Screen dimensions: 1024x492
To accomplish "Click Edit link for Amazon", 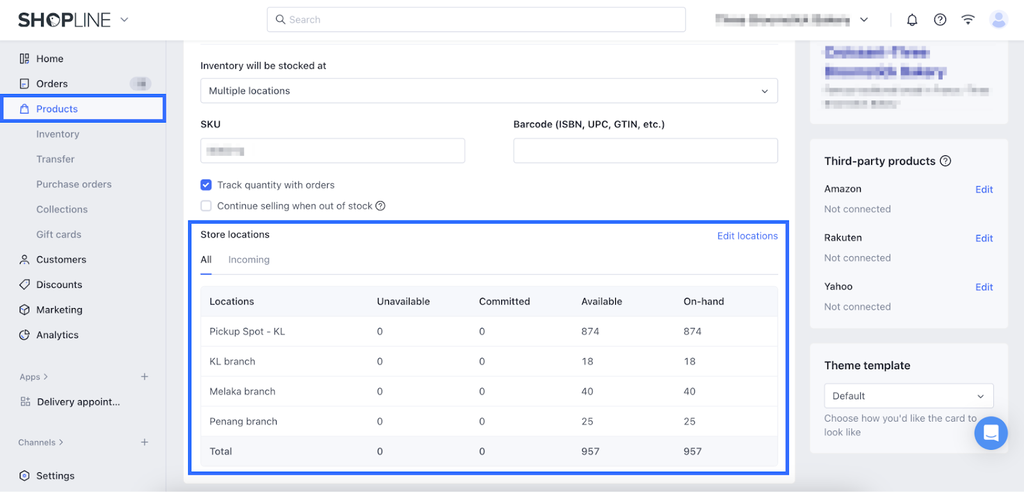I will [x=984, y=190].
